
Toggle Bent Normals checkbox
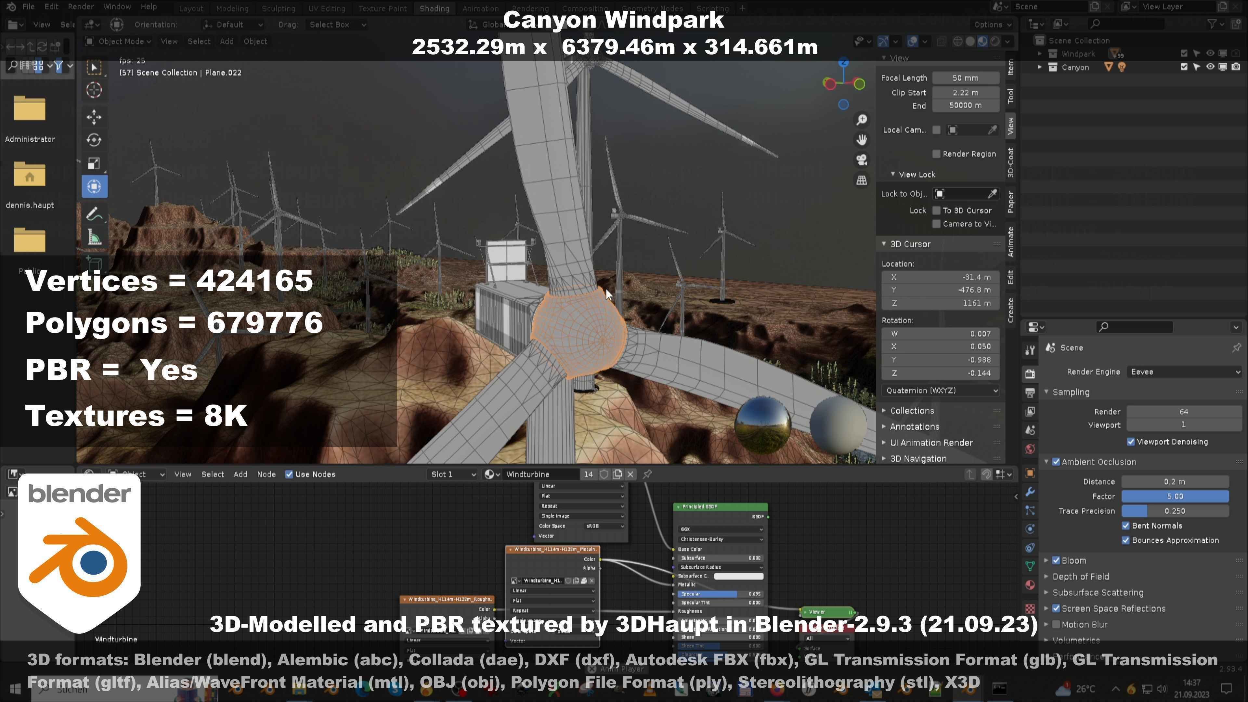pos(1126,526)
